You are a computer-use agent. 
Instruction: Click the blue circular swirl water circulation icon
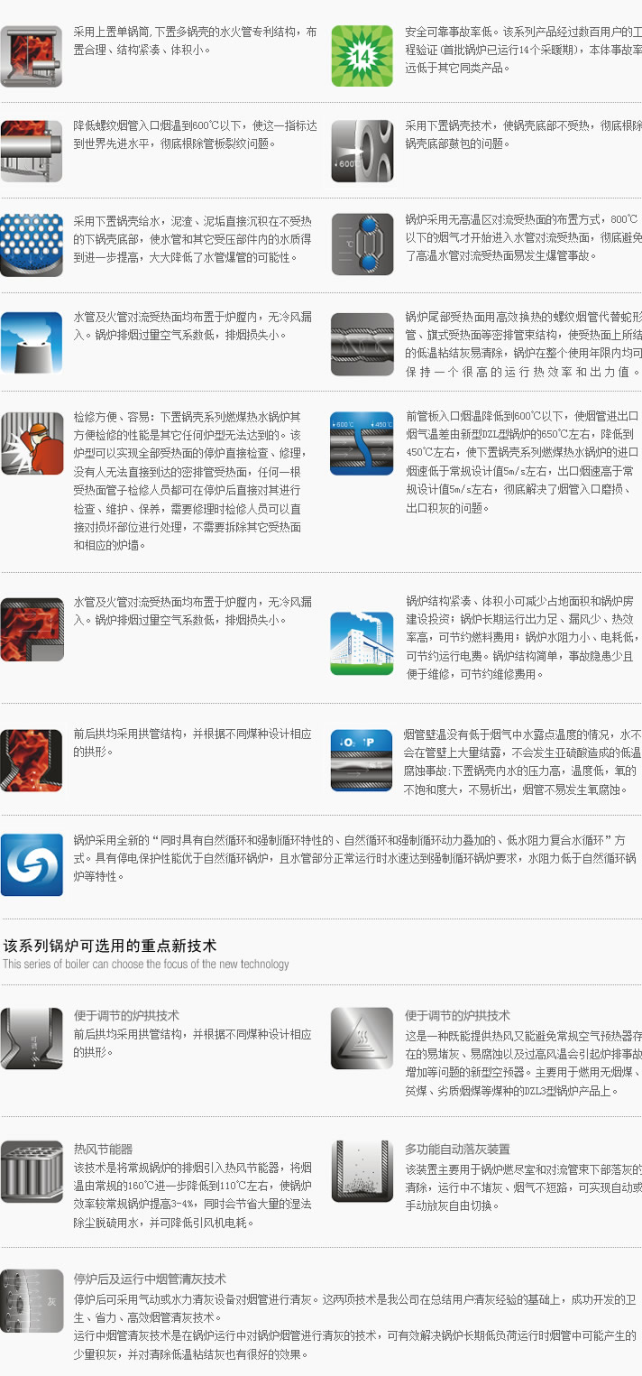click(x=32, y=864)
